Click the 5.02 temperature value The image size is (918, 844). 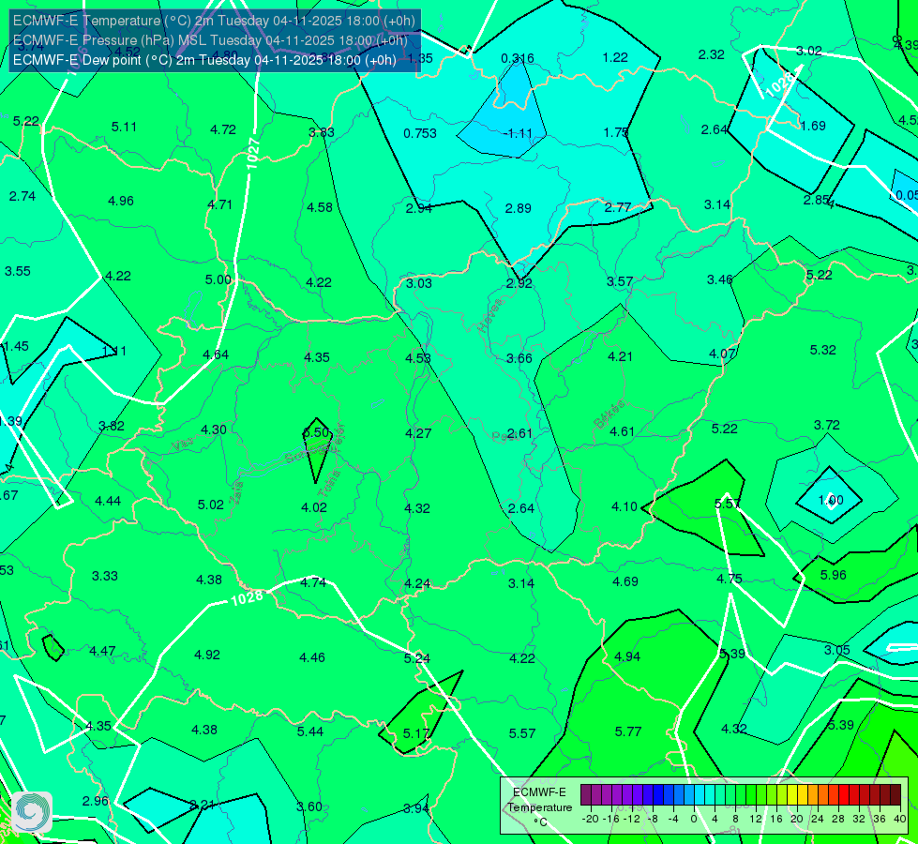click(211, 505)
